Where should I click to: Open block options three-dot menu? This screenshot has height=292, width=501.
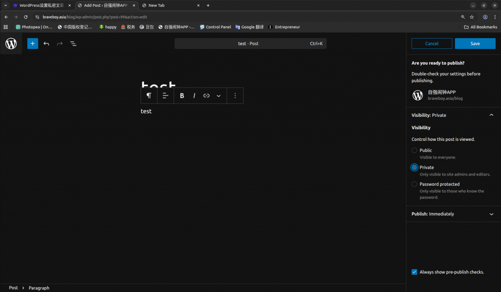pyautogui.click(x=235, y=96)
